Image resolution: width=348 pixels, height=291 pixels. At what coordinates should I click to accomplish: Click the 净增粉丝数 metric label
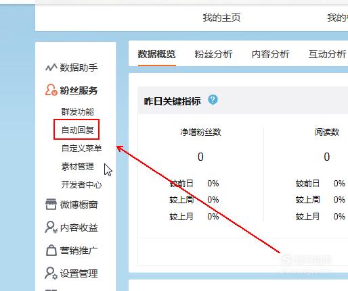[200, 132]
